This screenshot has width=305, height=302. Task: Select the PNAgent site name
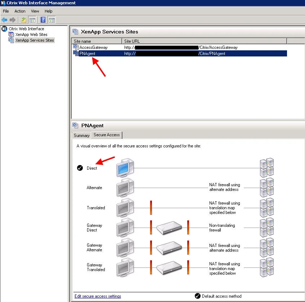[x=88, y=54]
